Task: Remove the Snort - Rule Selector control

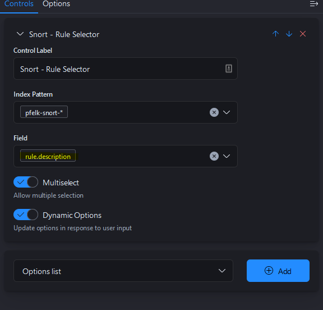Action: point(303,34)
